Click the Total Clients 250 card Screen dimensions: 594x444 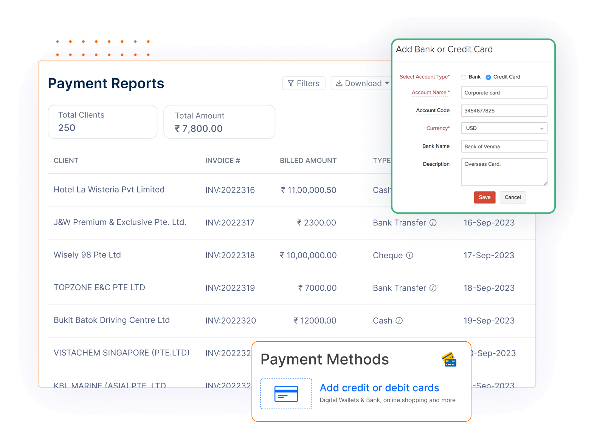(x=102, y=122)
